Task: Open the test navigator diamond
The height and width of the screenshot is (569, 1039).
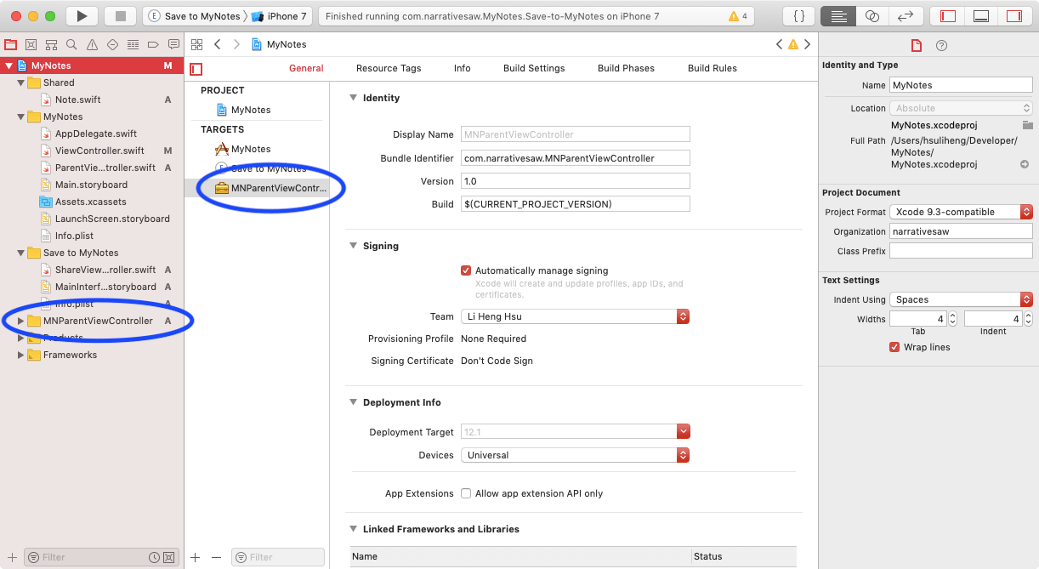Action: [x=112, y=44]
